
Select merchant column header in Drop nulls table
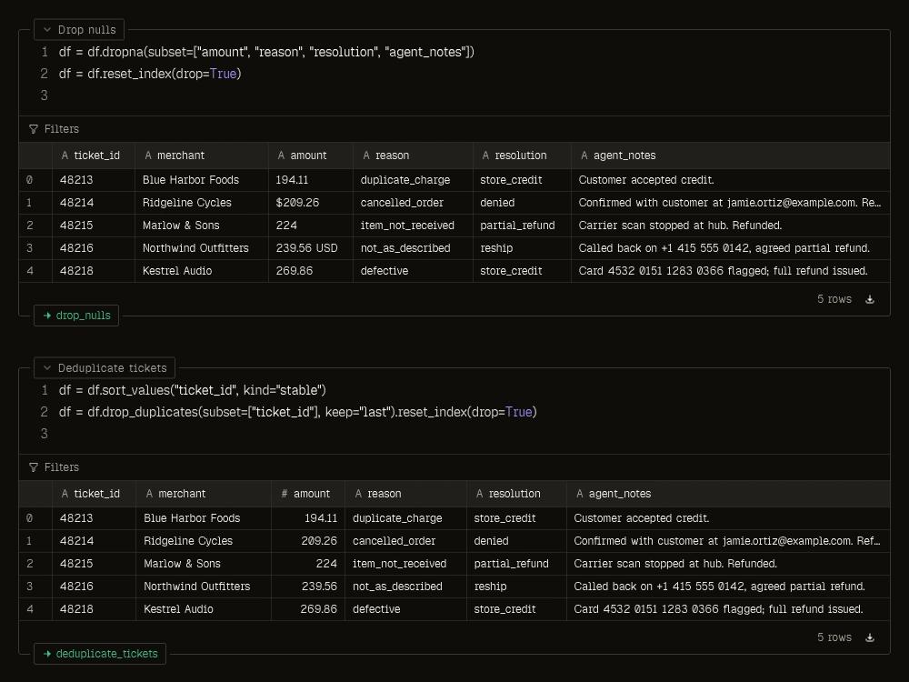202,155
